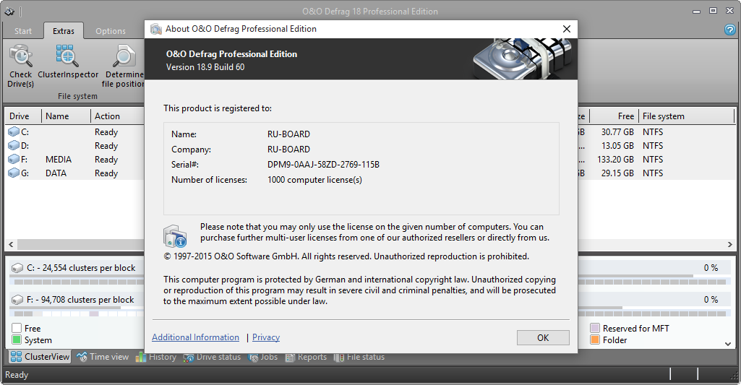This screenshot has height=385, width=741.
Task: Open the Privacy link
Action: pos(266,337)
